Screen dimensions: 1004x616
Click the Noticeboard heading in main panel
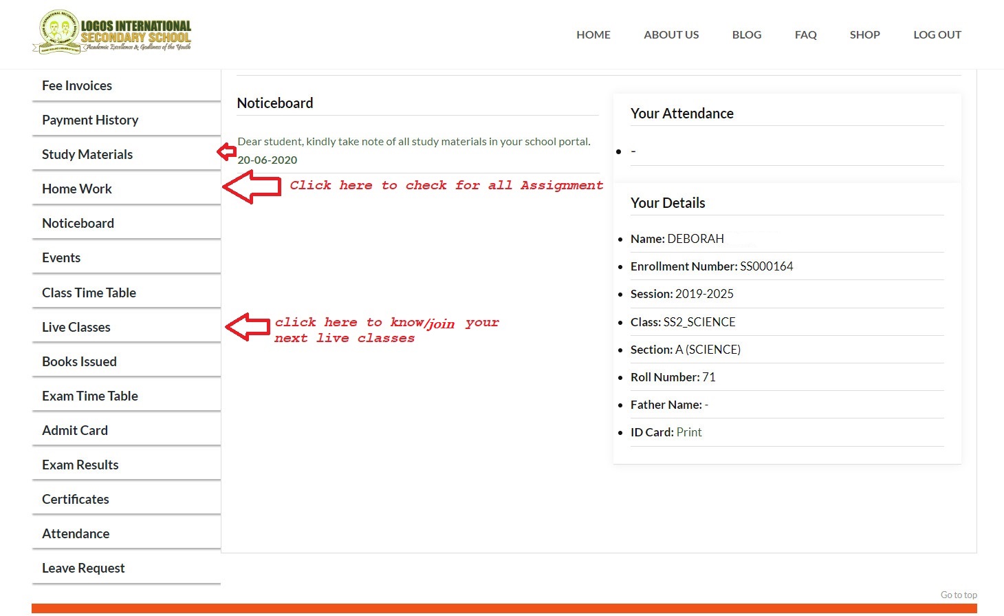[x=275, y=103]
